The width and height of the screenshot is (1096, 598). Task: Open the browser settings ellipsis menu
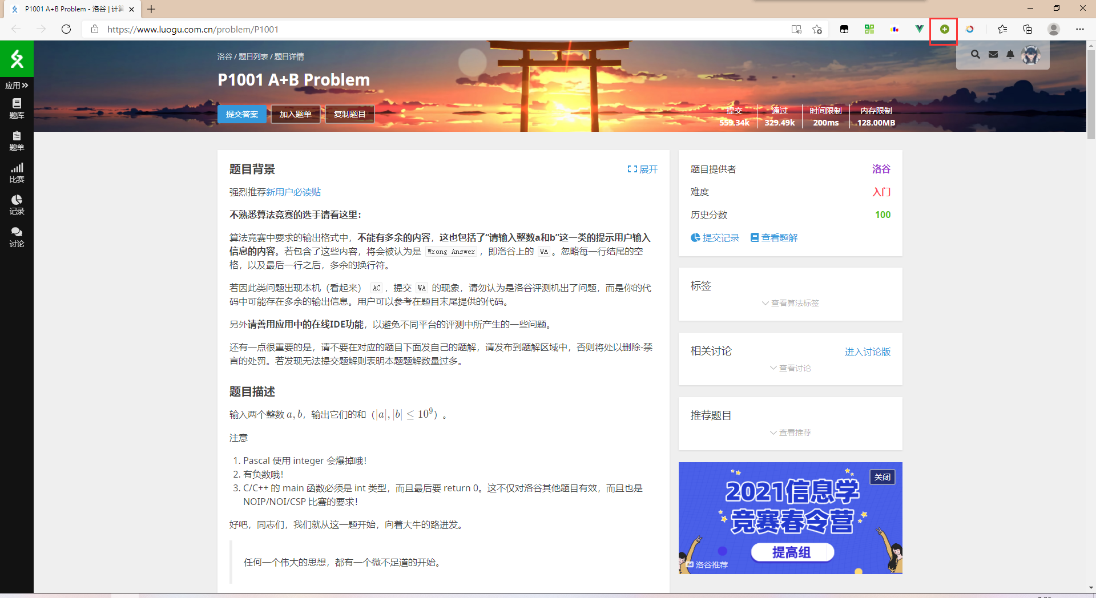(x=1080, y=29)
